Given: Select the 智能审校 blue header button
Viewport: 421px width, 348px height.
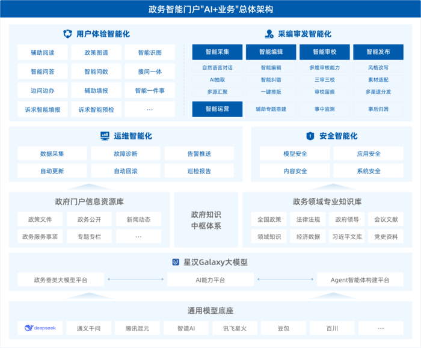Looking at the screenshot, I should (x=325, y=52).
